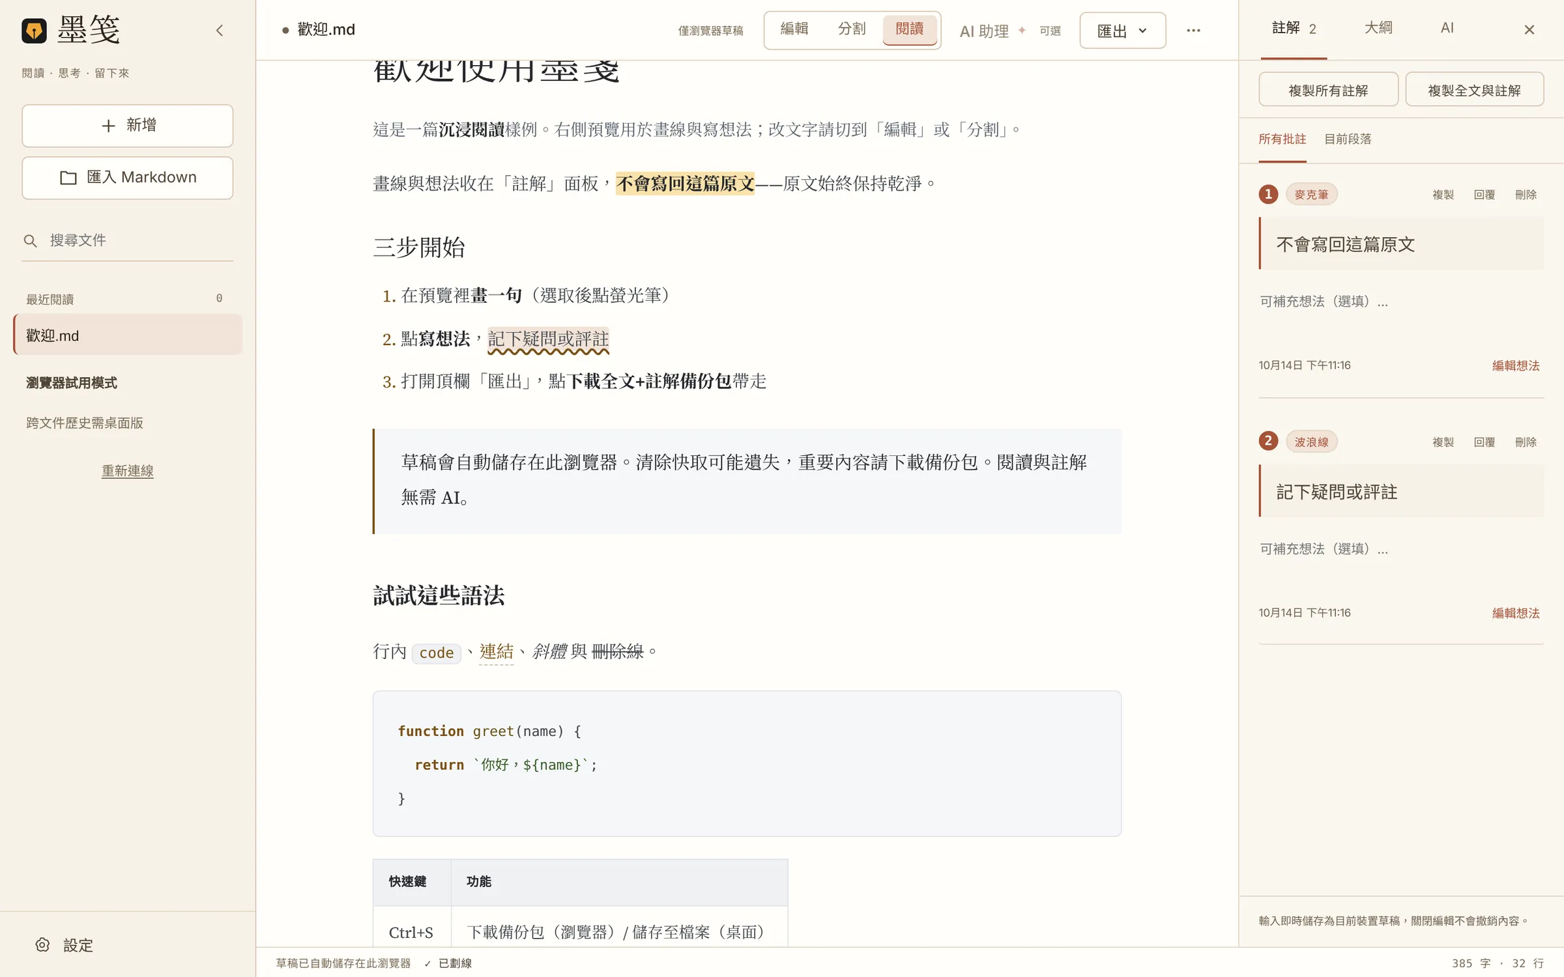Select the 註解 tab
Viewport: 1564px width, 977px height.
[x=1294, y=28]
